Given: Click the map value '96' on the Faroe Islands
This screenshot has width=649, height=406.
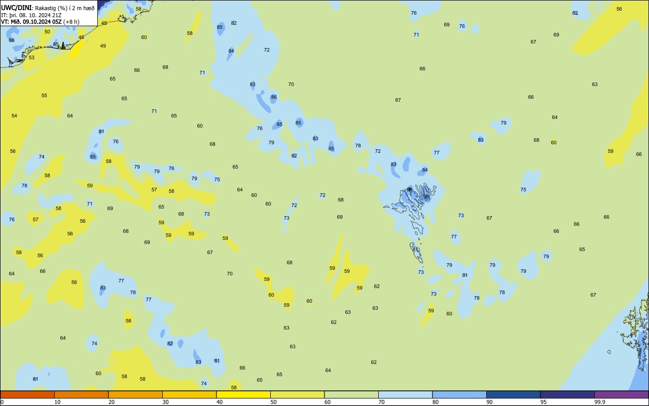Looking at the screenshot, I should click(x=409, y=190).
